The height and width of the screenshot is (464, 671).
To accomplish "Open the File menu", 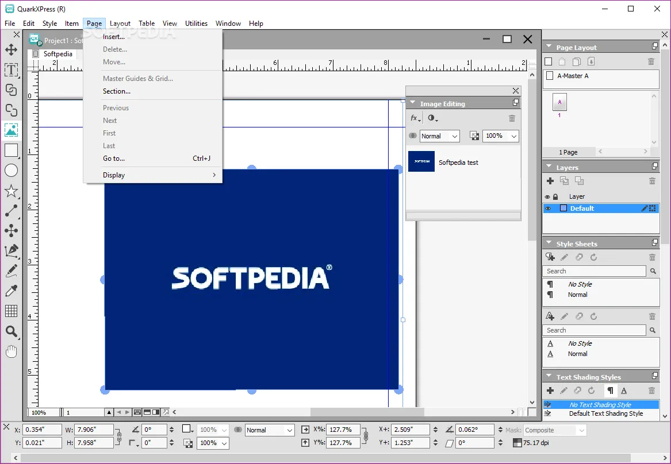I will coord(10,24).
